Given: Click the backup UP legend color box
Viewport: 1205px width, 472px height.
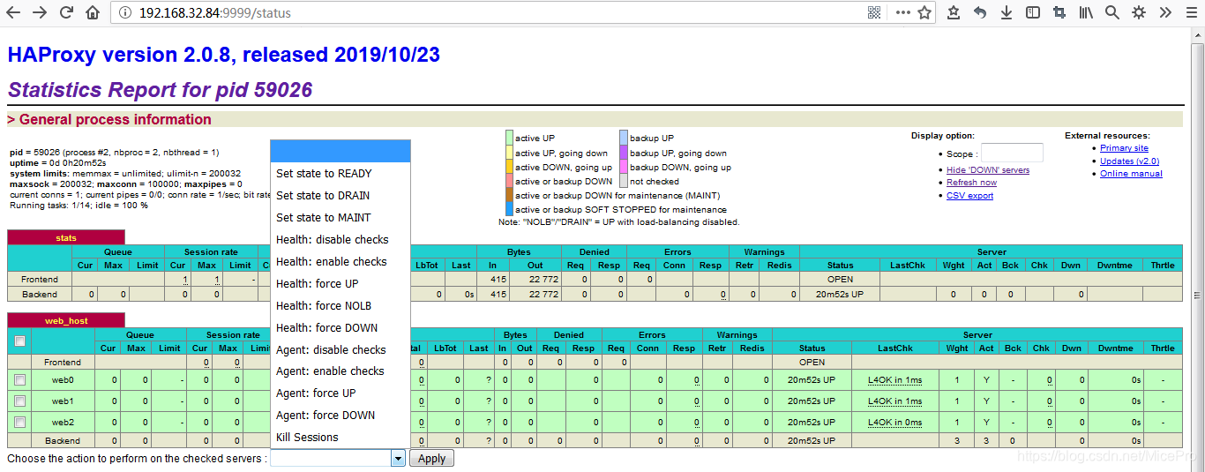Looking at the screenshot, I should click(x=623, y=138).
